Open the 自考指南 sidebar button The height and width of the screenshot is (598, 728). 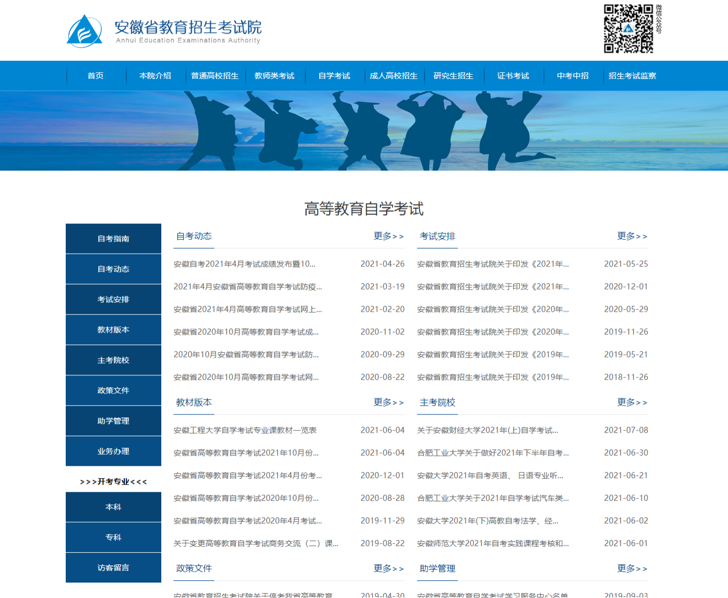[x=113, y=239]
